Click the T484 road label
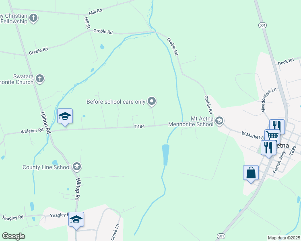 coord(139,127)
